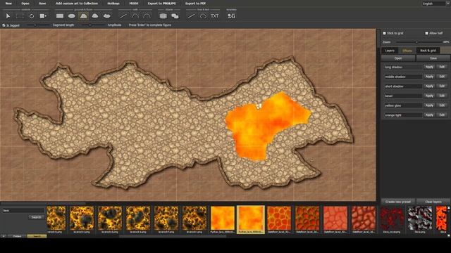Click Open button in effects panel
The width and height of the screenshot is (451, 253).
pyautogui.click(x=398, y=58)
